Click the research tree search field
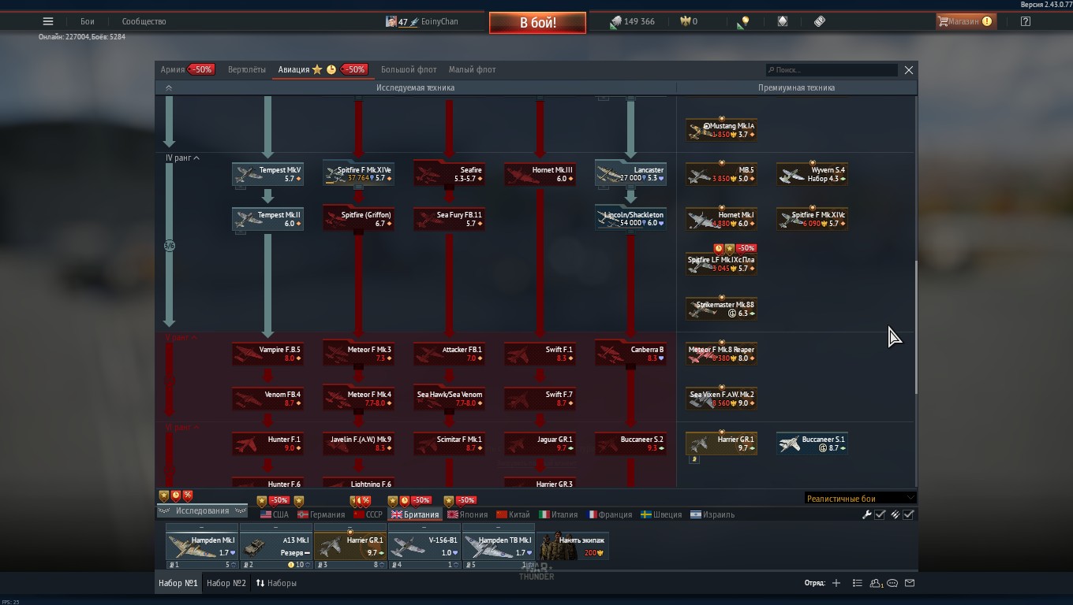The image size is (1073, 605). click(832, 70)
